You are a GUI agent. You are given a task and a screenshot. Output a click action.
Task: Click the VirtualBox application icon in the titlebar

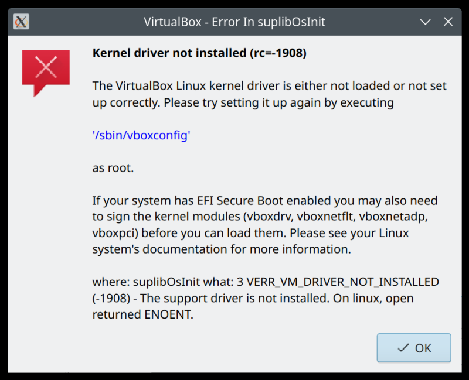point(21,21)
